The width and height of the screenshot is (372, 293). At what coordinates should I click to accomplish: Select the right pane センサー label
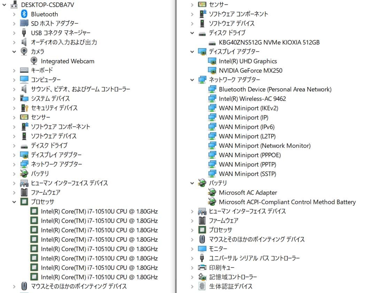218,5
